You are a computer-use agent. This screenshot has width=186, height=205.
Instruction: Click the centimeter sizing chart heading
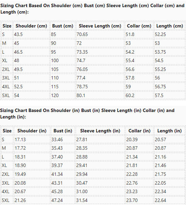tap(92, 9)
